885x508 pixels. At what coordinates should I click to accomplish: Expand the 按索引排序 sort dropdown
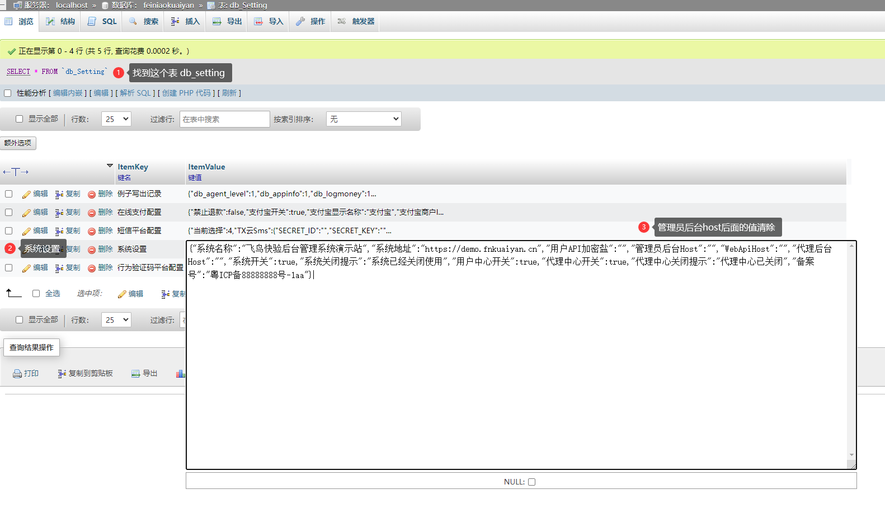[364, 119]
